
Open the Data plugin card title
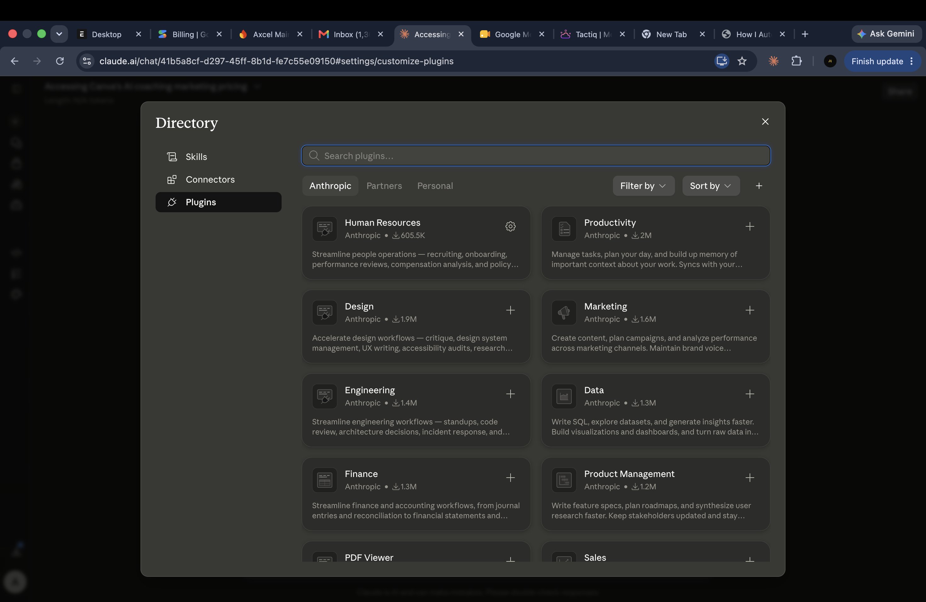click(594, 390)
